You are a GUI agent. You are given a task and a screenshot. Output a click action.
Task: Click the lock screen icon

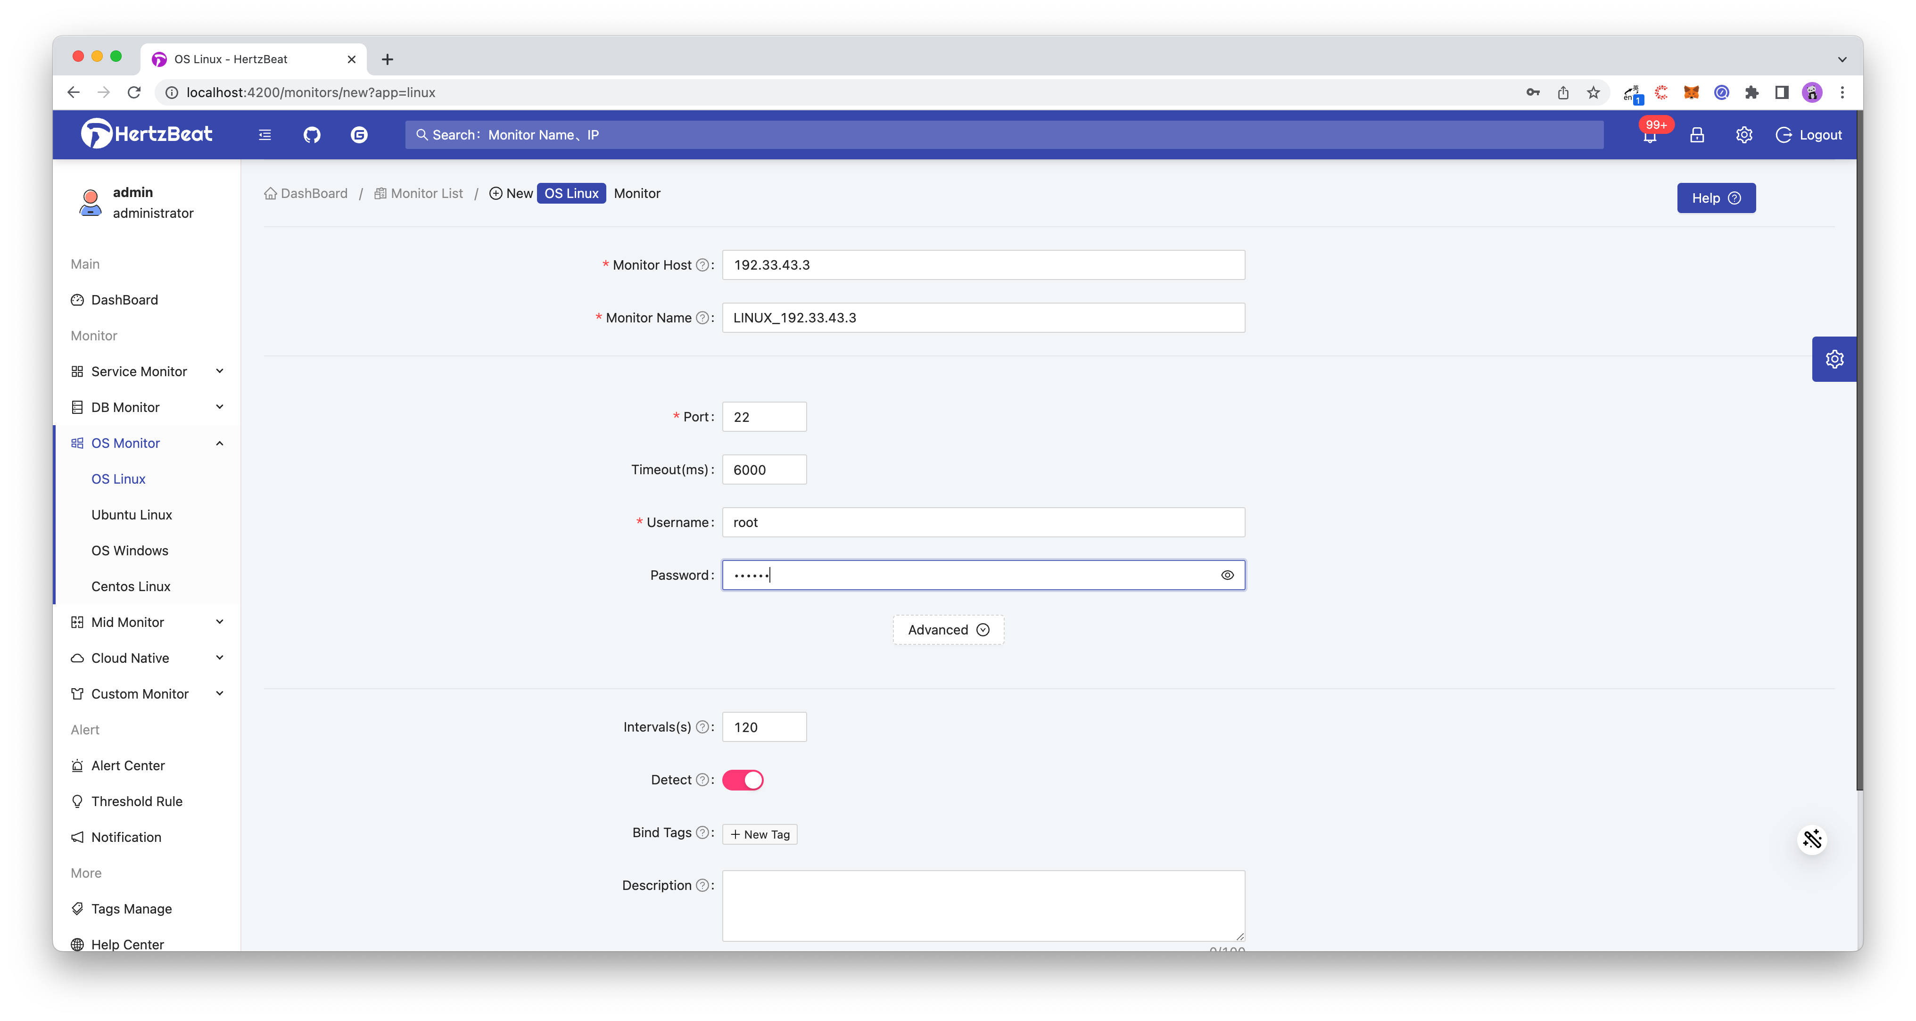(x=1697, y=135)
